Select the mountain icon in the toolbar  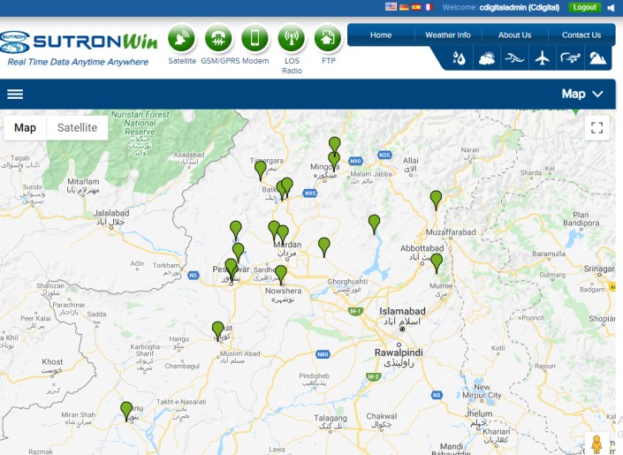[x=597, y=59]
